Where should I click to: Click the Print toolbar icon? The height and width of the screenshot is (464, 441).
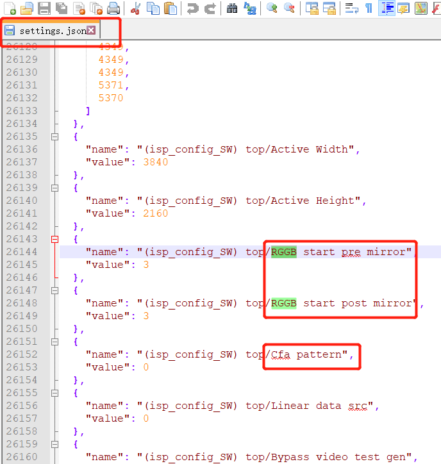113,8
